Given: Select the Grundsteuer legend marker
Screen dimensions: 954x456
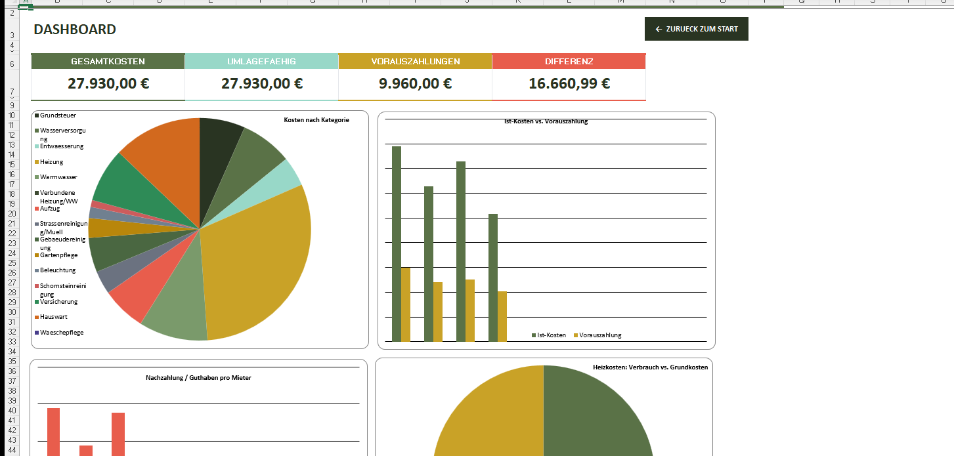Looking at the screenshot, I should pos(37,115).
